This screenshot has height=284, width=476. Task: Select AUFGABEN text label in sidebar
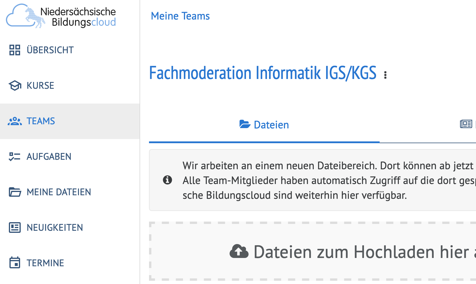(x=49, y=156)
